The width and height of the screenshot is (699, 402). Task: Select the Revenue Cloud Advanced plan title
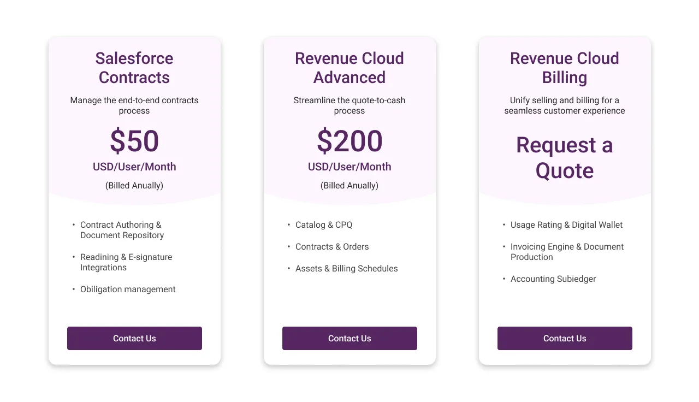click(349, 68)
